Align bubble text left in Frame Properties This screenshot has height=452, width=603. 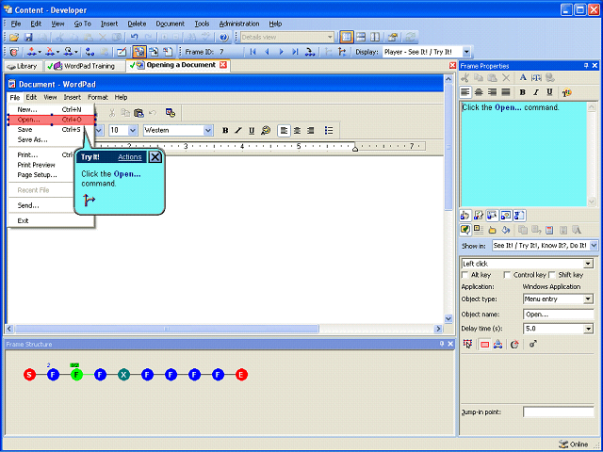pos(465,92)
